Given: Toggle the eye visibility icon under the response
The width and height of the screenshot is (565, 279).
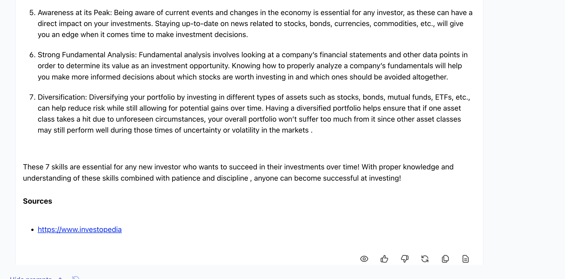Looking at the screenshot, I should point(364,259).
